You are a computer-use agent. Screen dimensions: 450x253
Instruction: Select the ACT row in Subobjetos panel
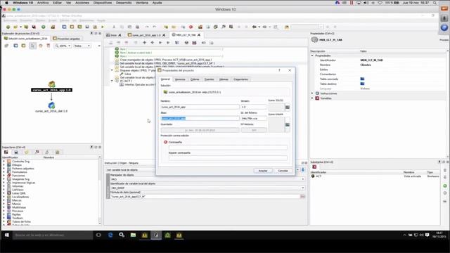tap(375, 176)
